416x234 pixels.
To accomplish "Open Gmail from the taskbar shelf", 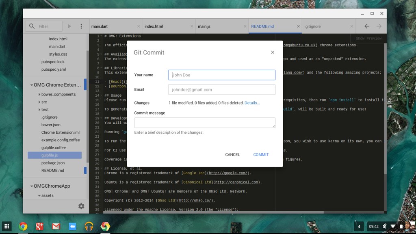I will tap(56, 226).
